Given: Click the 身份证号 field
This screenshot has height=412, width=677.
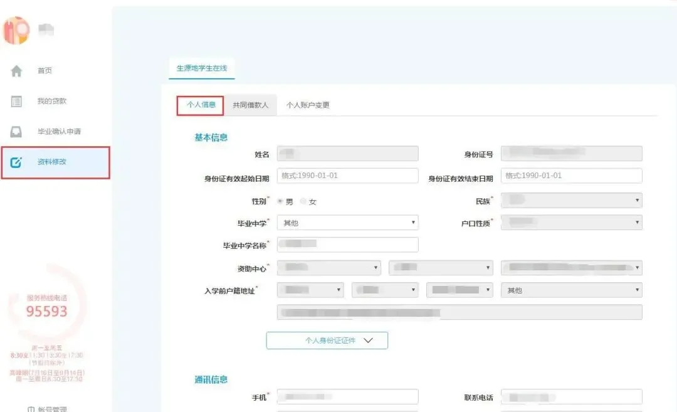Looking at the screenshot, I should pos(571,153).
